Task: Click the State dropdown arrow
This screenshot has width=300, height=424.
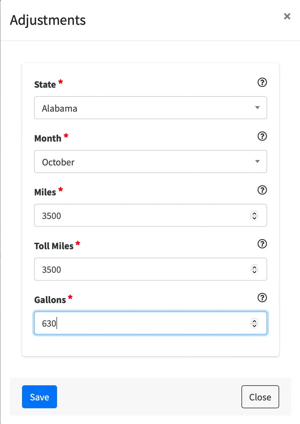Action: pos(257,108)
